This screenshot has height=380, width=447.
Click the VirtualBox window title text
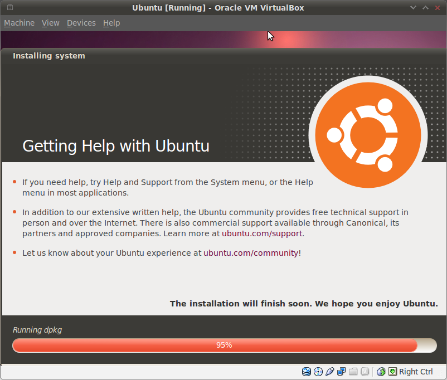click(218, 8)
